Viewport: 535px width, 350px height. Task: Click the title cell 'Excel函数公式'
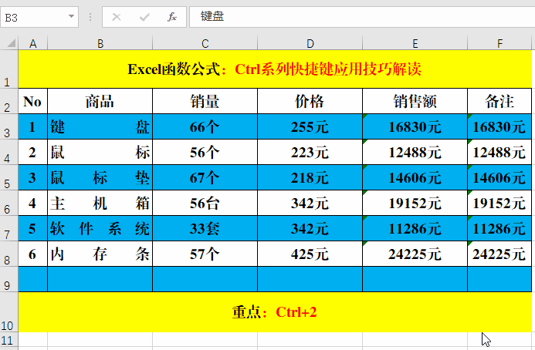pyautogui.click(x=275, y=69)
